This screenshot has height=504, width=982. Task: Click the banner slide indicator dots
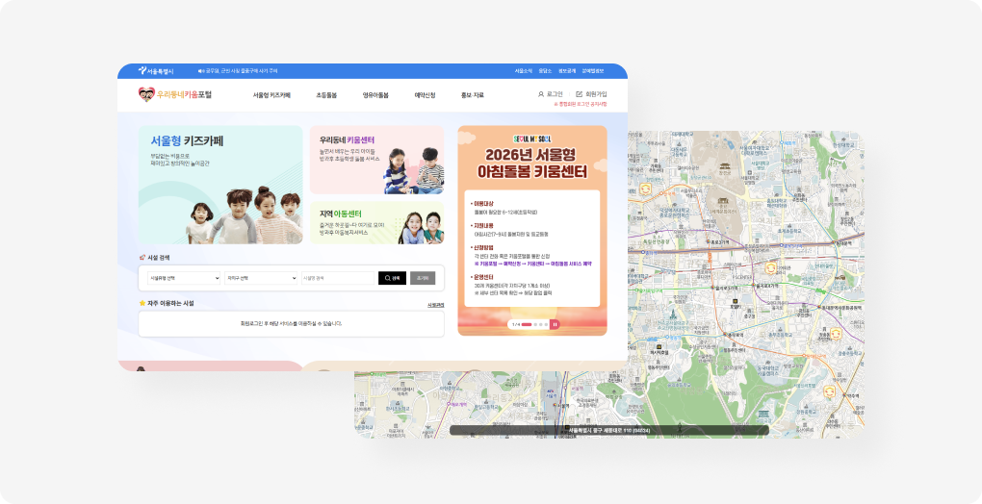click(535, 324)
